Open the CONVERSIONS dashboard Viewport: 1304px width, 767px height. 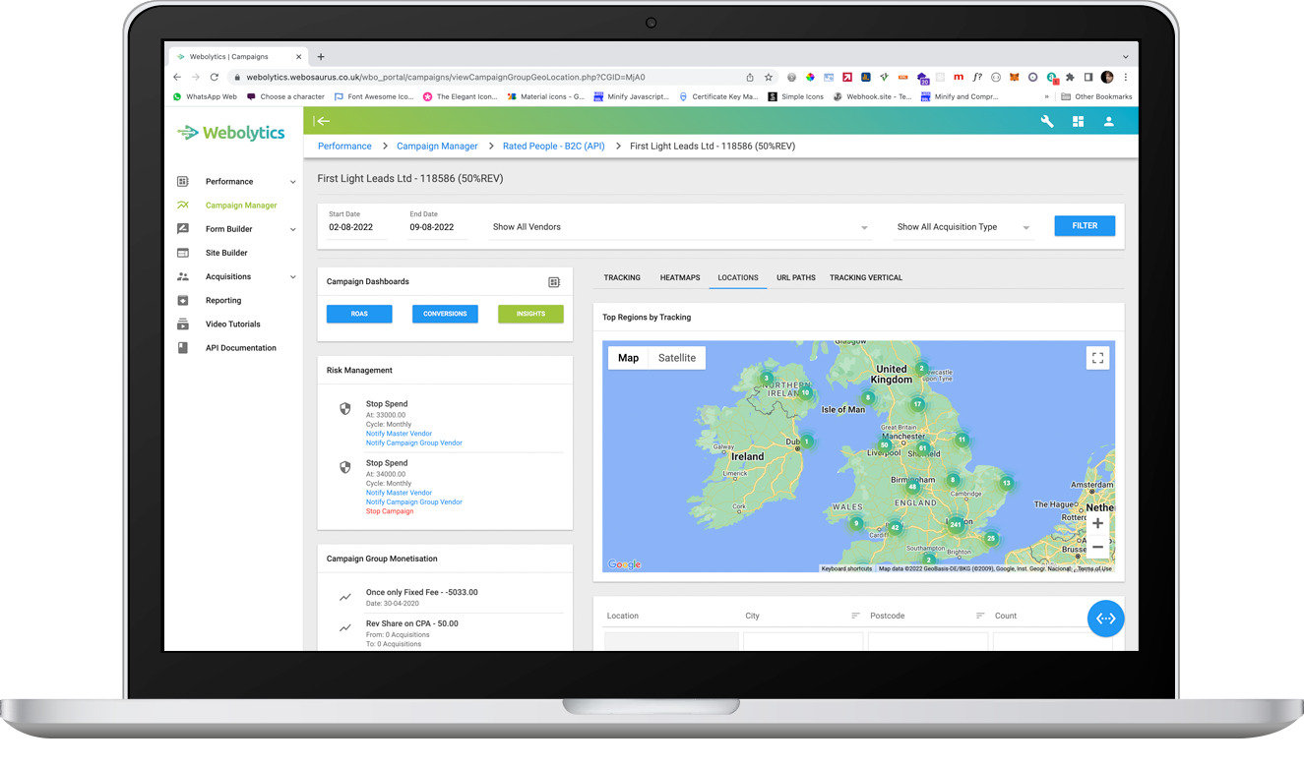click(445, 314)
